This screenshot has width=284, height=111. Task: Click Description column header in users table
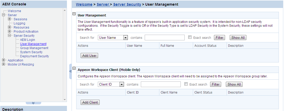click(x=253, y=46)
